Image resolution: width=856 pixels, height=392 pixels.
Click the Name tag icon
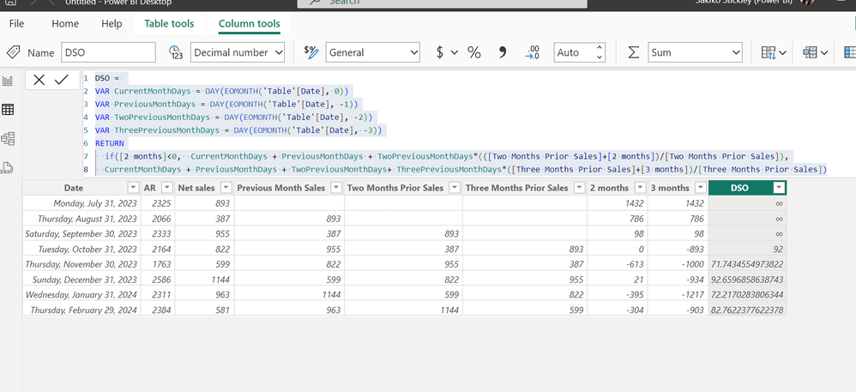(13, 52)
